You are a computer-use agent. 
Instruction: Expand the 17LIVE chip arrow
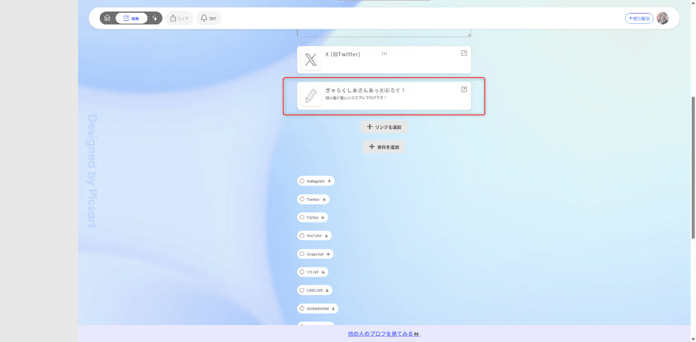click(x=323, y=271)
